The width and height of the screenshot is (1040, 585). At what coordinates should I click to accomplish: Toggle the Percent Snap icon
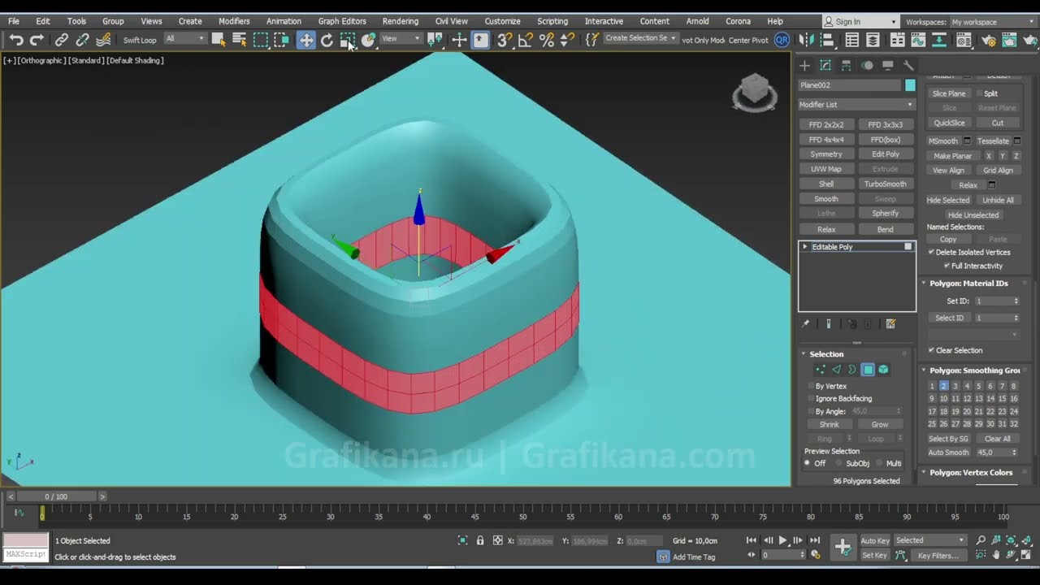pyautogui.click(x=547, y=39)
